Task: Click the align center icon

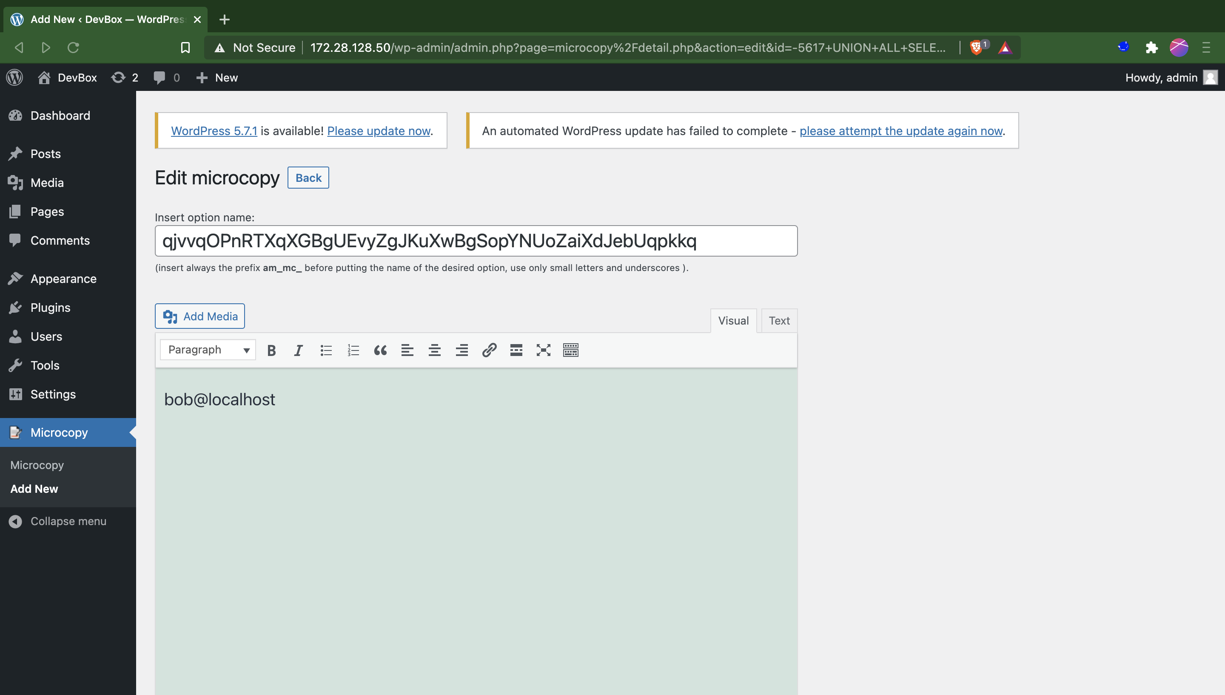Action: pyautogui.click(x=434, y=350)
